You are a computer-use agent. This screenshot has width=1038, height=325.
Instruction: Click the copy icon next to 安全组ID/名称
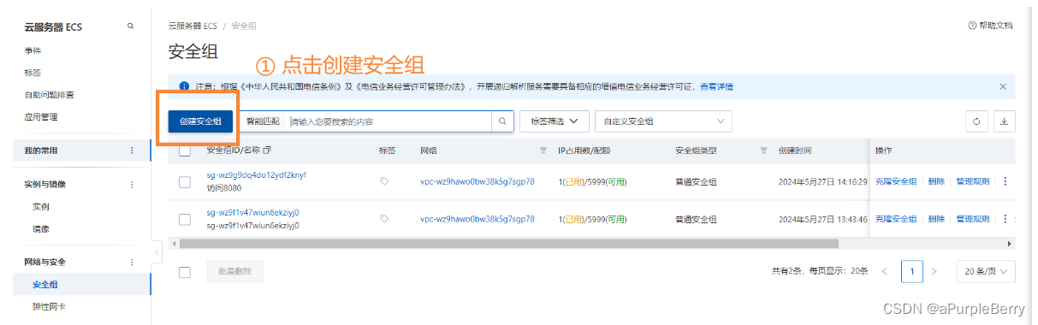(267, 151)
